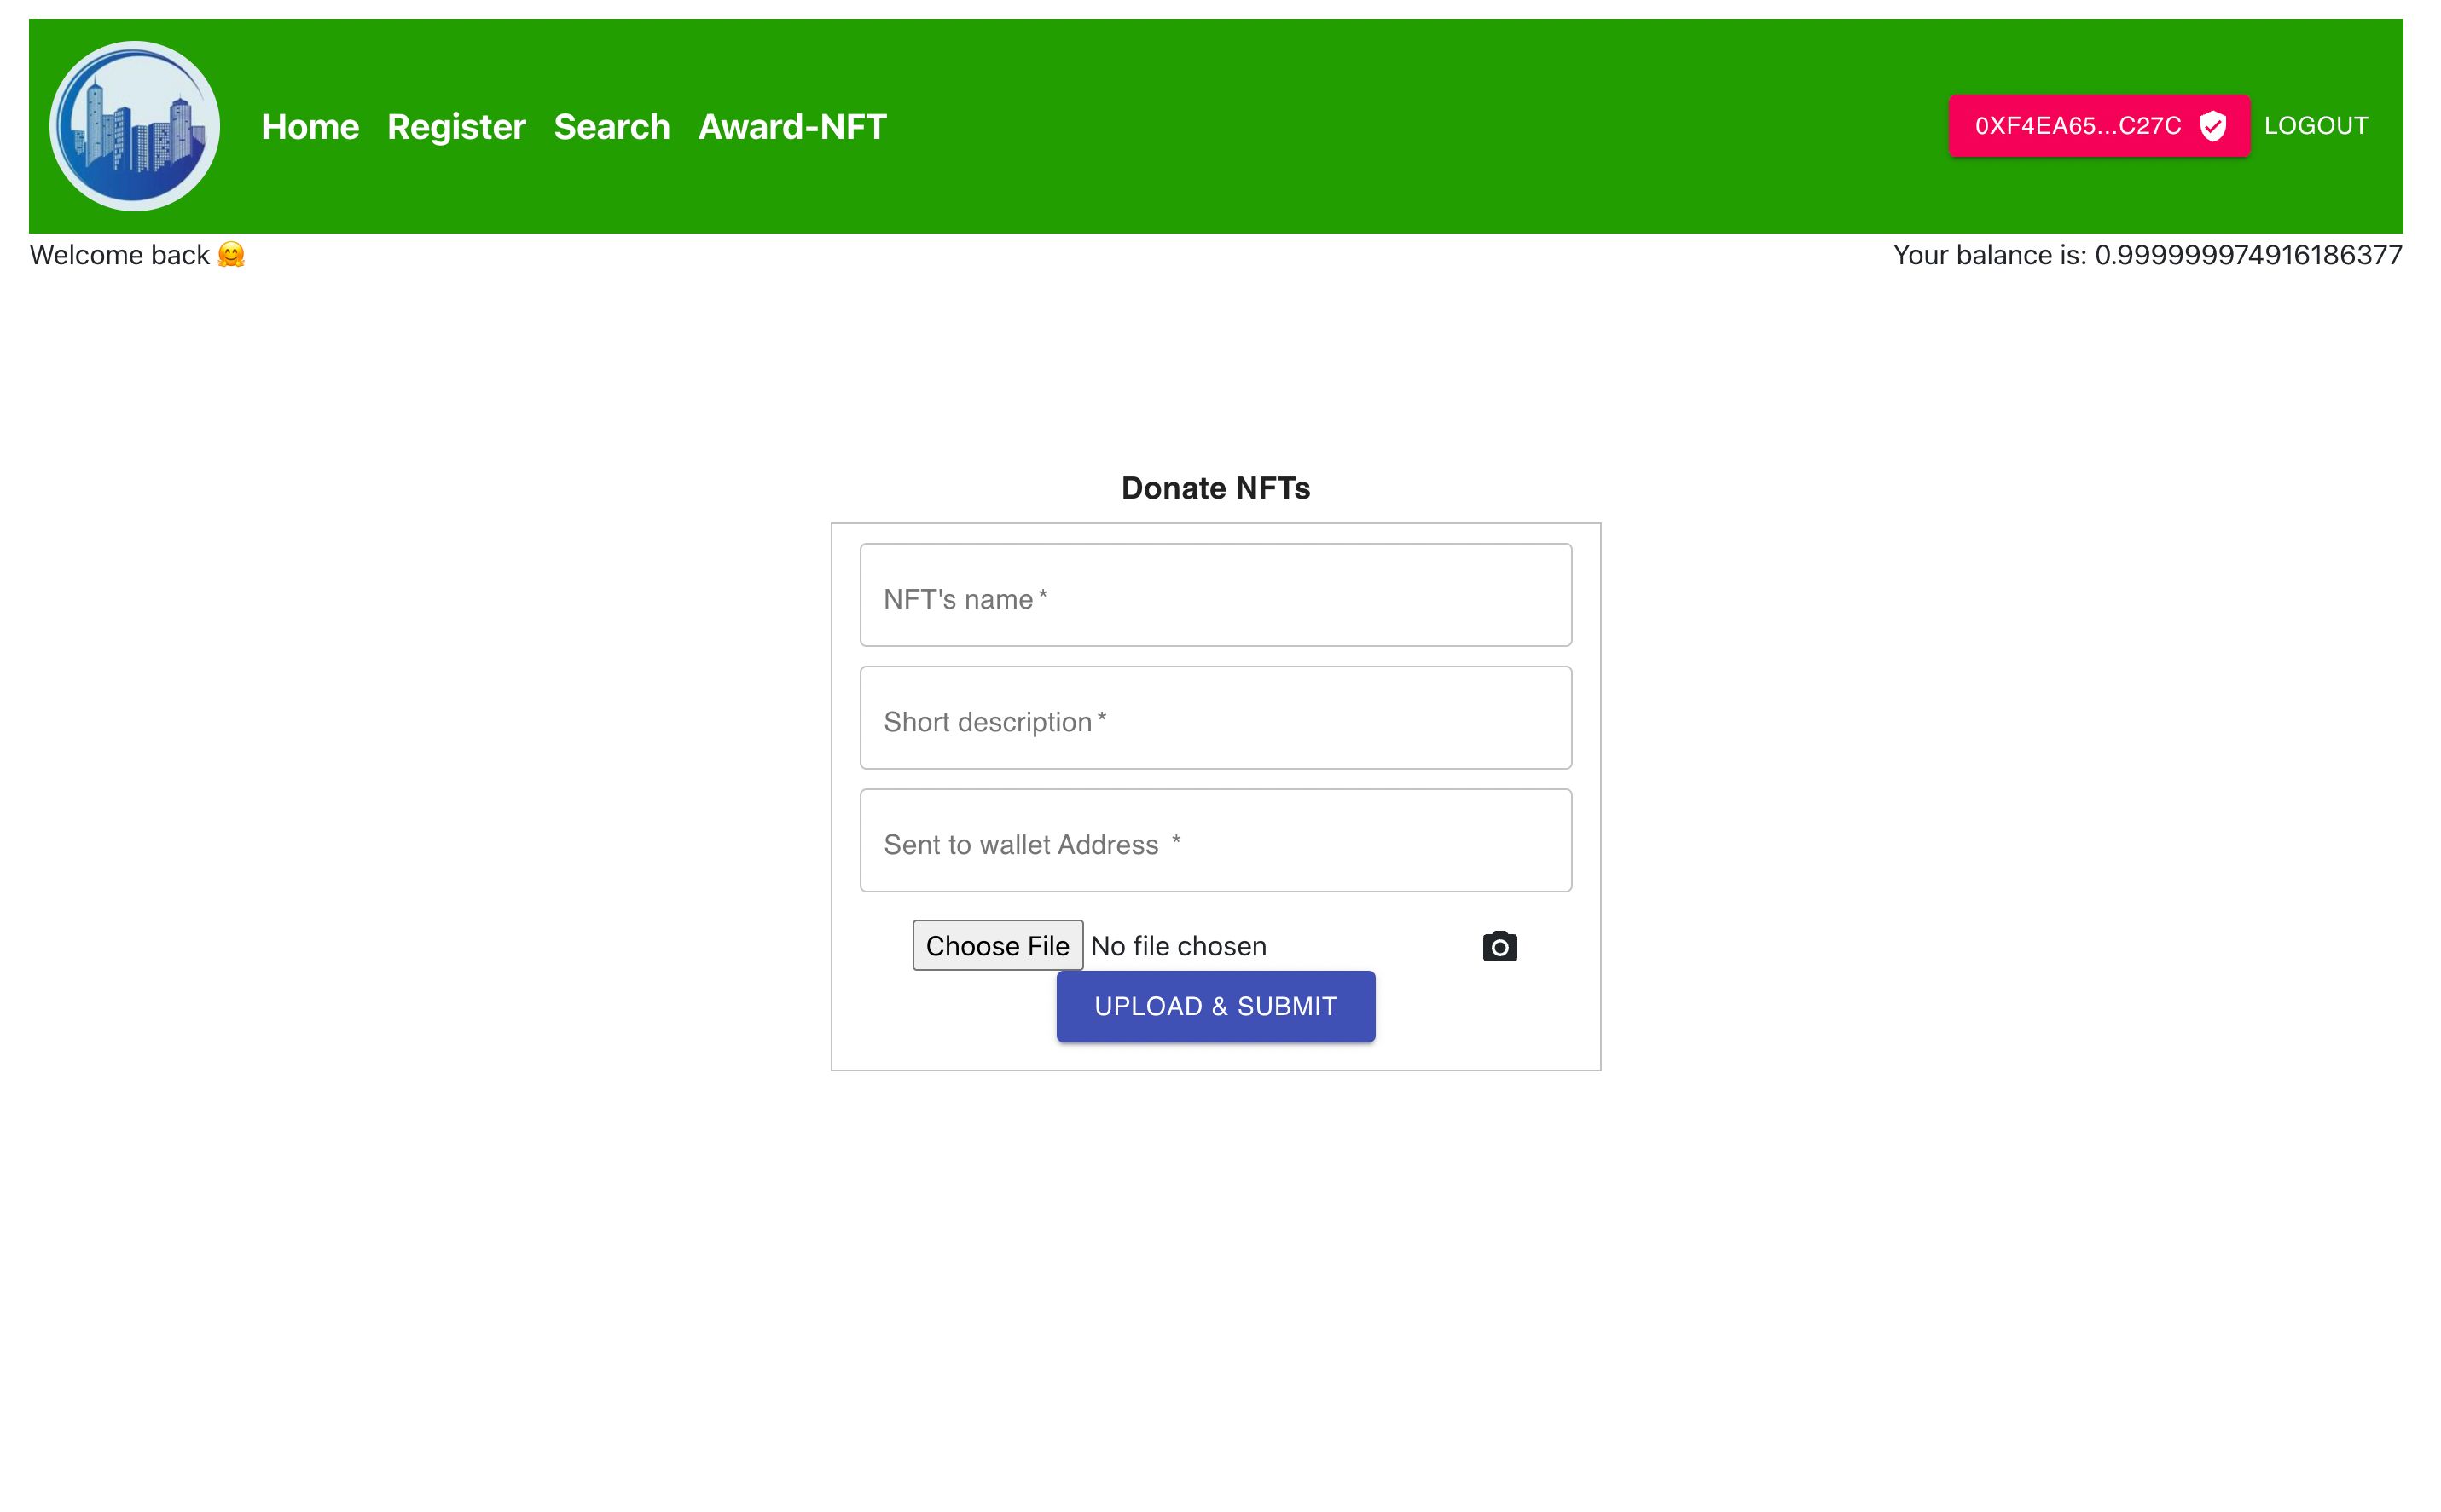Click the UPLOAD & SUBMIT button
Screen dimensions: 2441x1512
(1215, 1005)
